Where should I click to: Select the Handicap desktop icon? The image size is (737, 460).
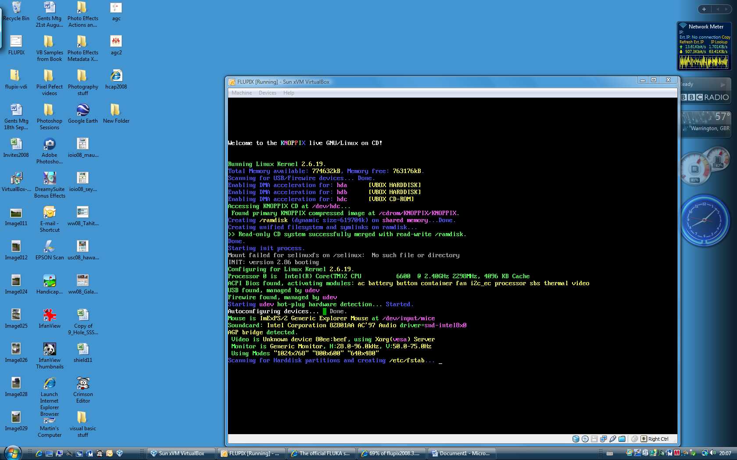(50, 285)
